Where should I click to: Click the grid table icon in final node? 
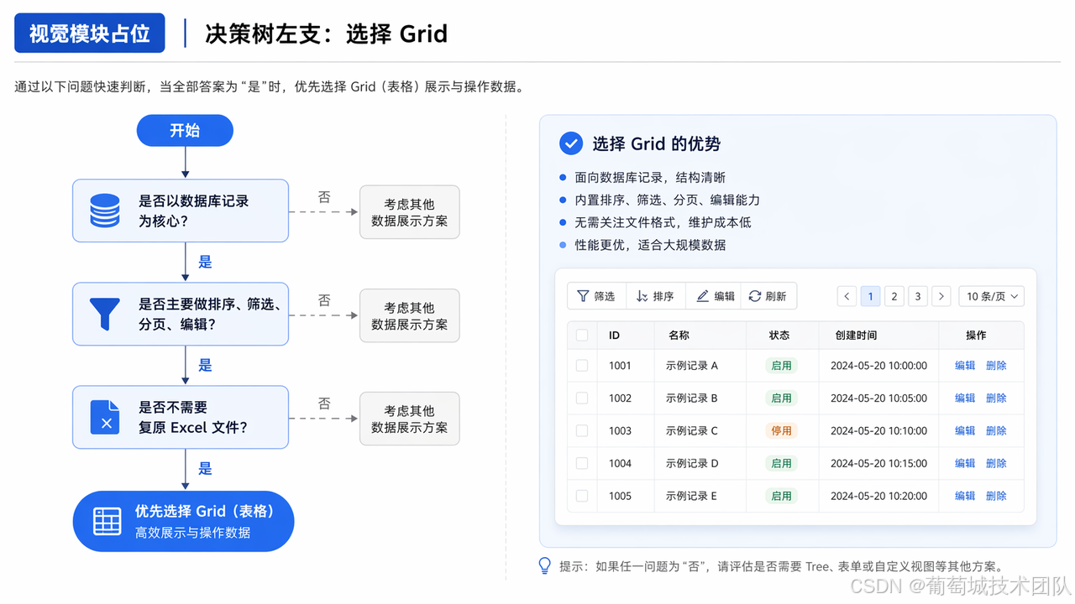click(x=107, y=521)
